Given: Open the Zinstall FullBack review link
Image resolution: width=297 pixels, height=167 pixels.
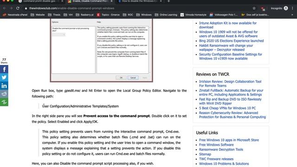Looking at the screenshot, I should (x=231, y=92).
